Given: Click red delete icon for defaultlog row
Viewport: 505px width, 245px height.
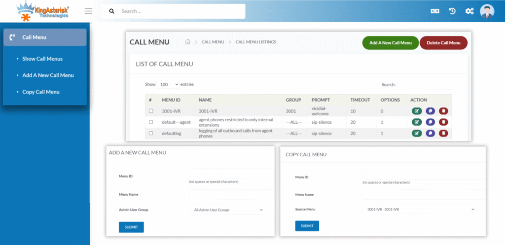Looking at the screenshot, I should pos(443,133).
